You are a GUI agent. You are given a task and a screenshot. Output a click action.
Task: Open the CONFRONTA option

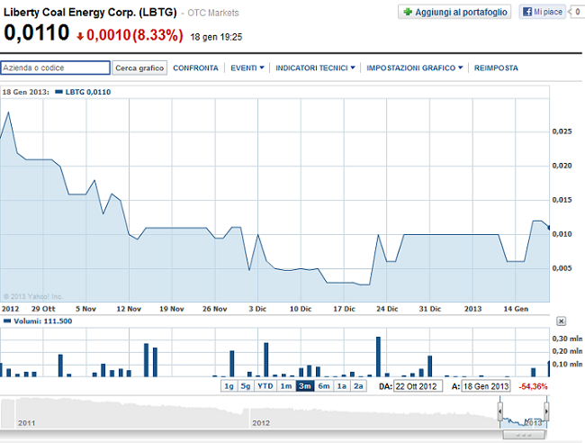click(195, 68)
